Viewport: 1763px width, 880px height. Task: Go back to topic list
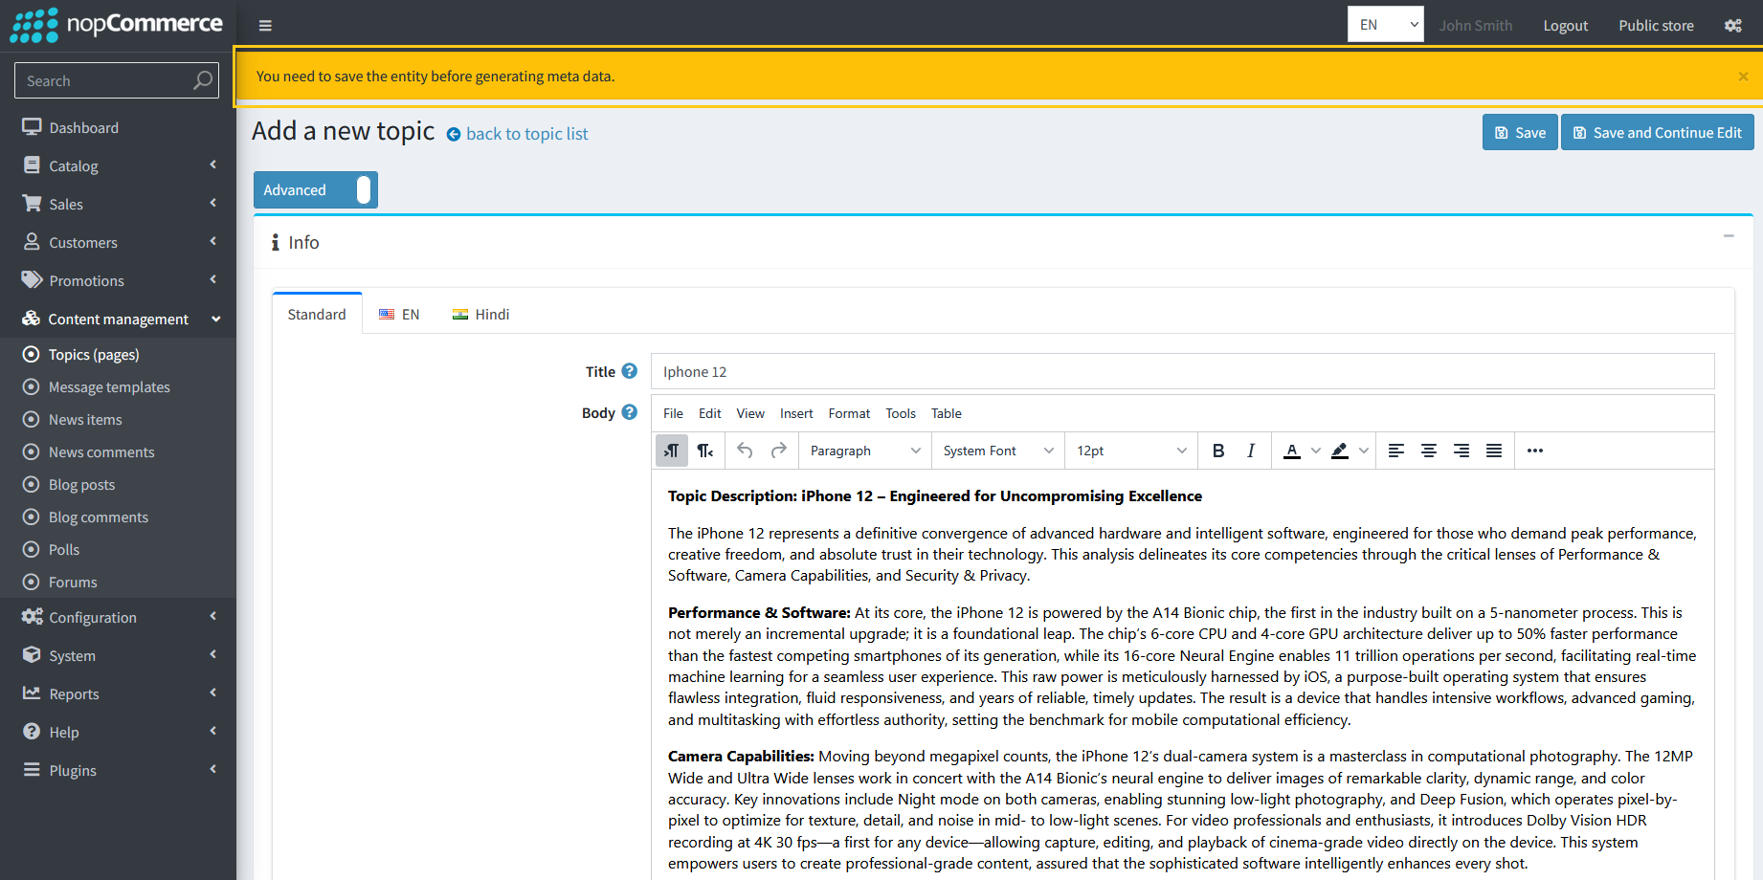[526, 134]
